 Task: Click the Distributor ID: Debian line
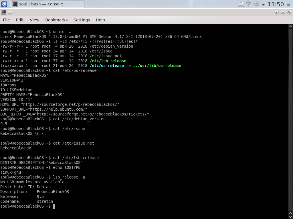(25, 187)
